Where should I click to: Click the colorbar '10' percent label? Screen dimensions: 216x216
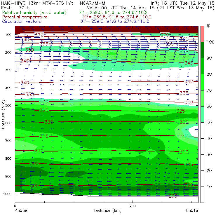coord(209,187)
